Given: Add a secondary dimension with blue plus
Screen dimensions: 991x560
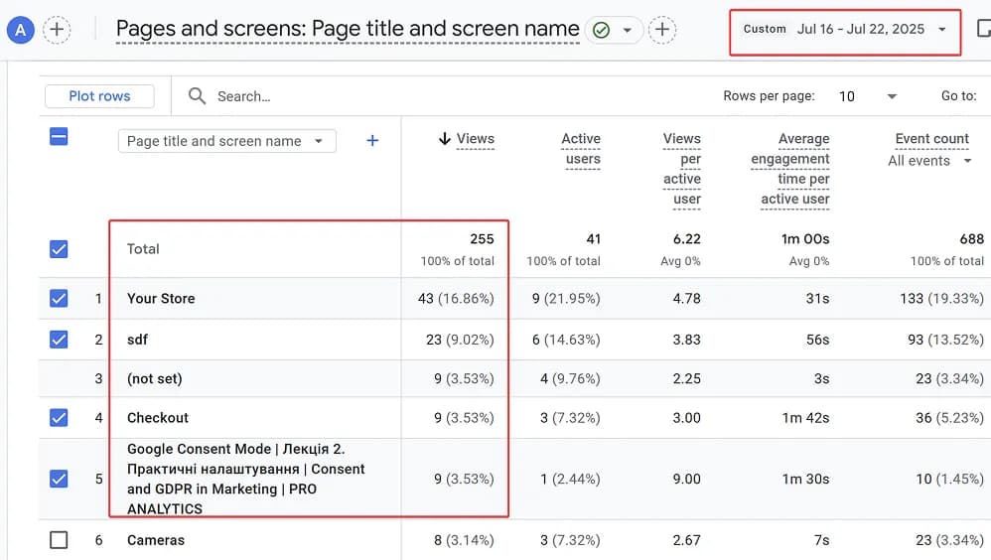Looking at the screenshot, I should (372, 140).
